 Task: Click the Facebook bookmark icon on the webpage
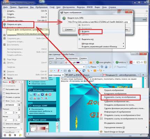35,95
